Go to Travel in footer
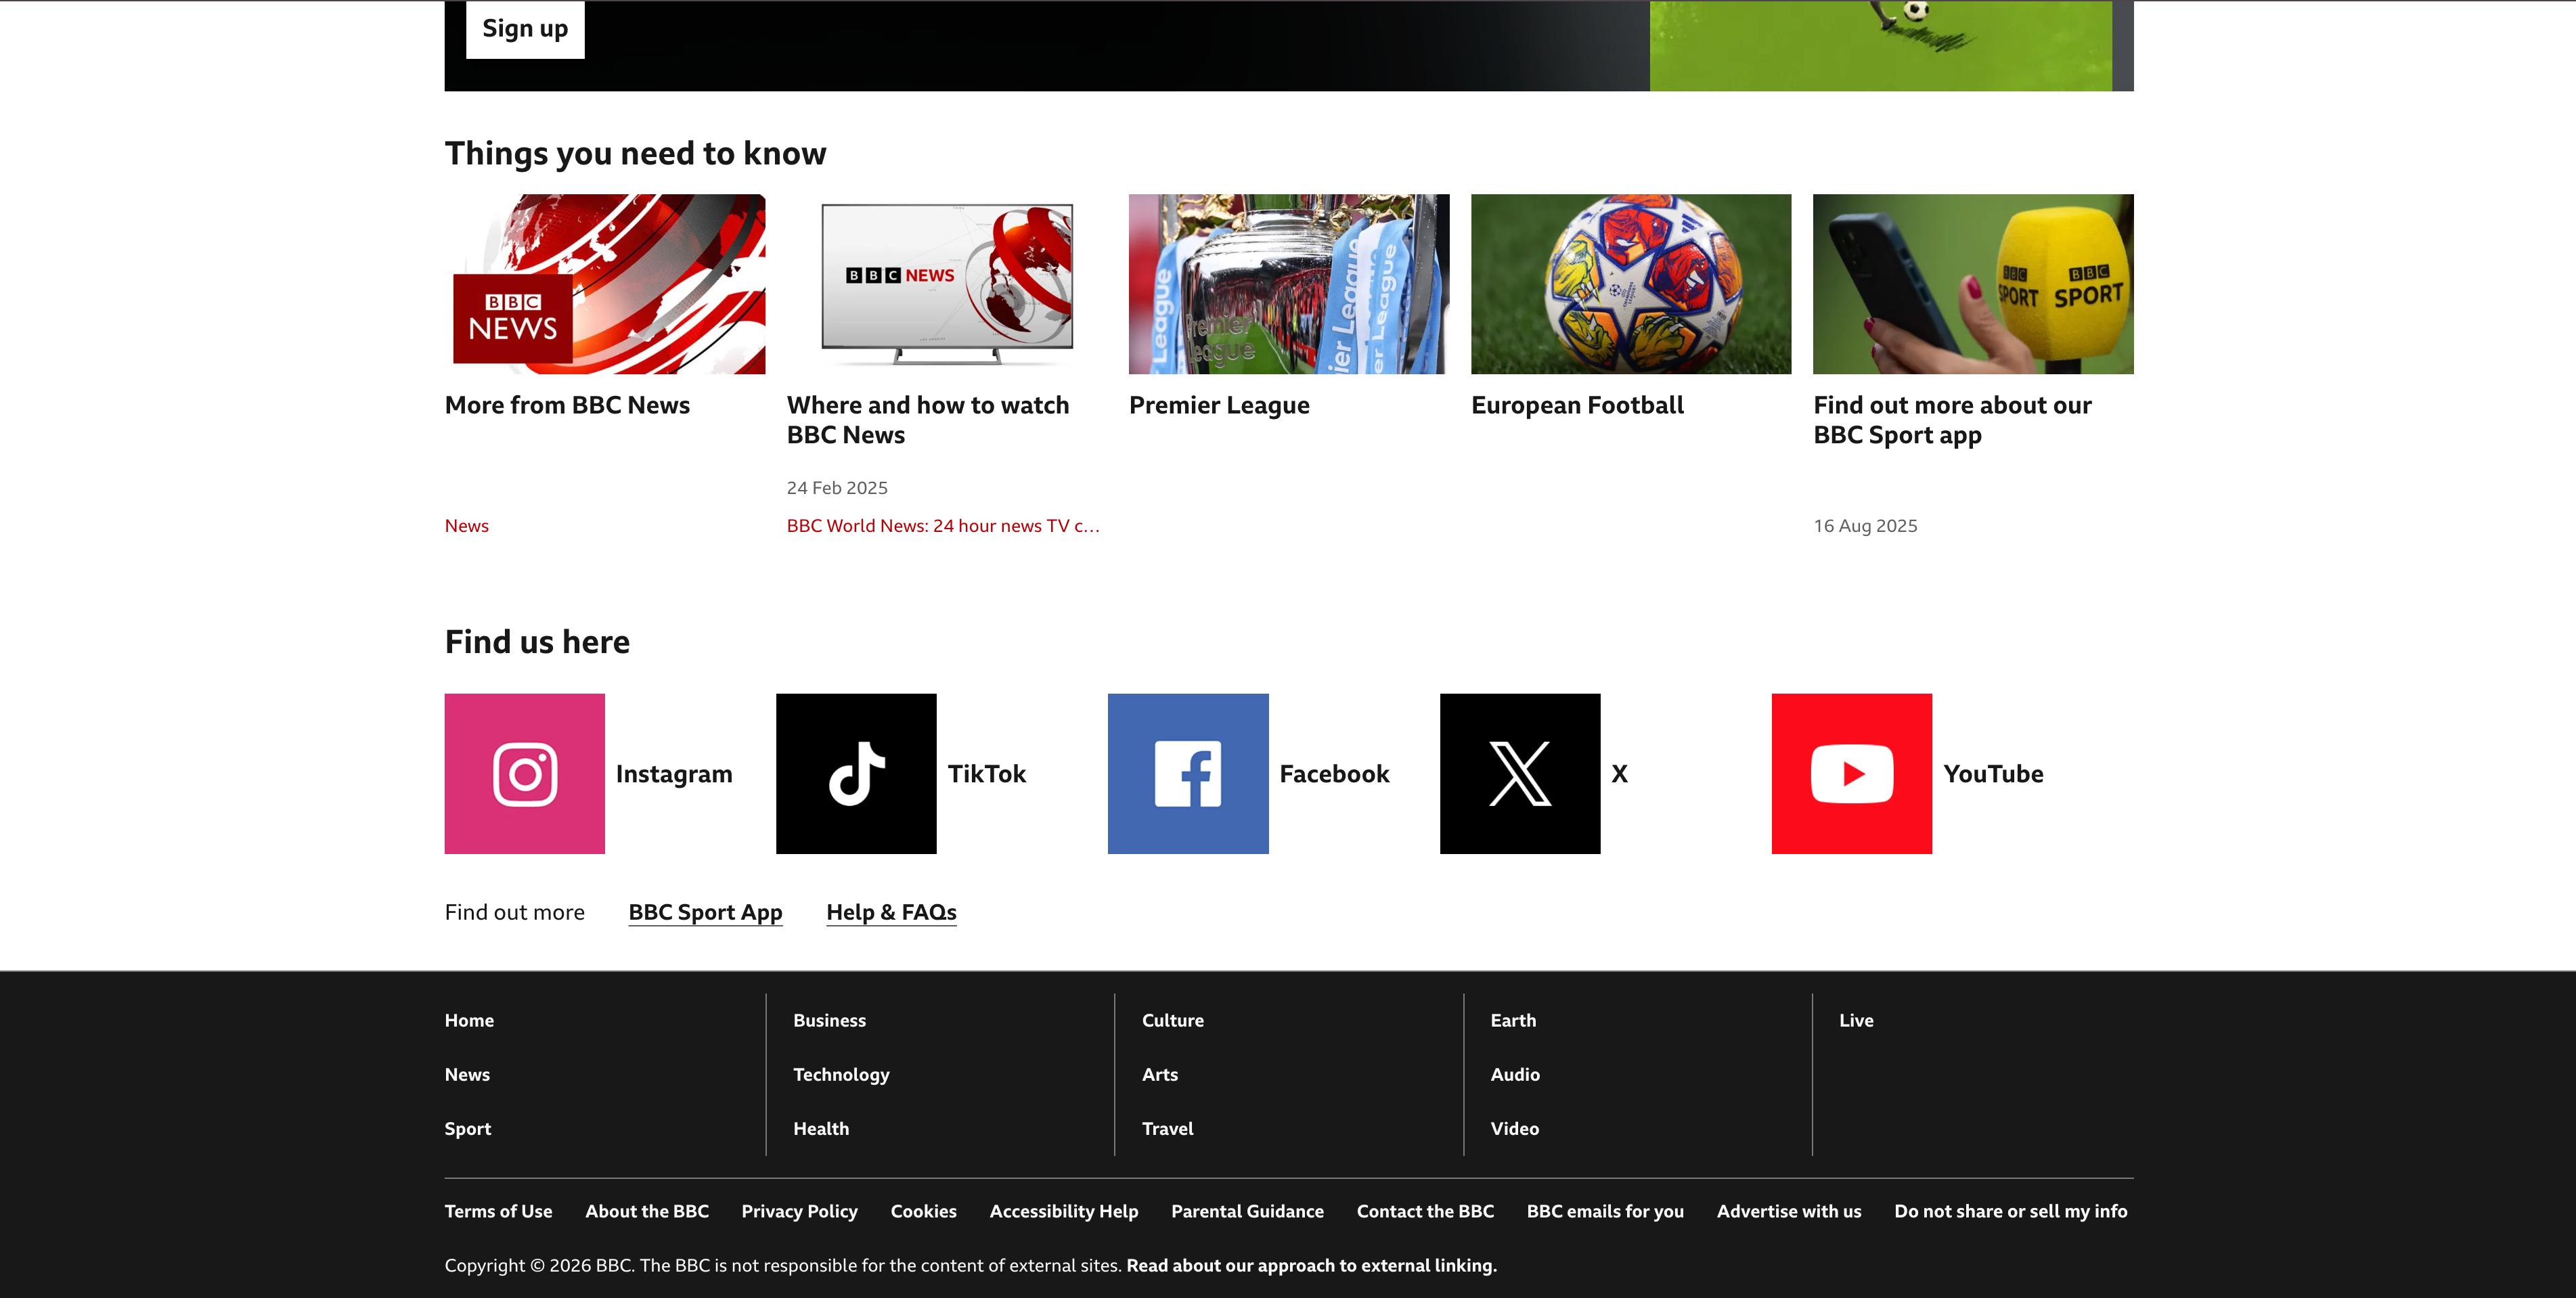2576x1298 pixels. click(1168, 1128)
